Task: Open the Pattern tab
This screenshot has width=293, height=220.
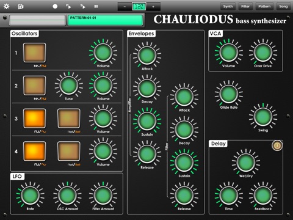Action: click(x=264, y=6)
